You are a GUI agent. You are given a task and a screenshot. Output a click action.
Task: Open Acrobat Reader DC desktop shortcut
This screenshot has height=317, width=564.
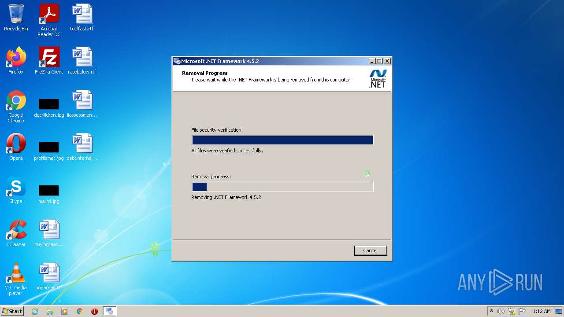coord(49,20)
